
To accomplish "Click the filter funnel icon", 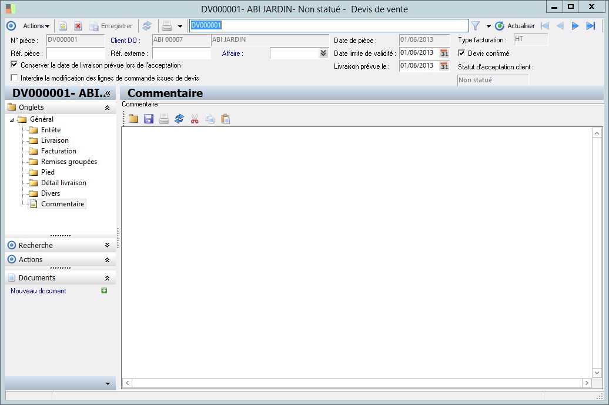I will (x=476, y=26).
